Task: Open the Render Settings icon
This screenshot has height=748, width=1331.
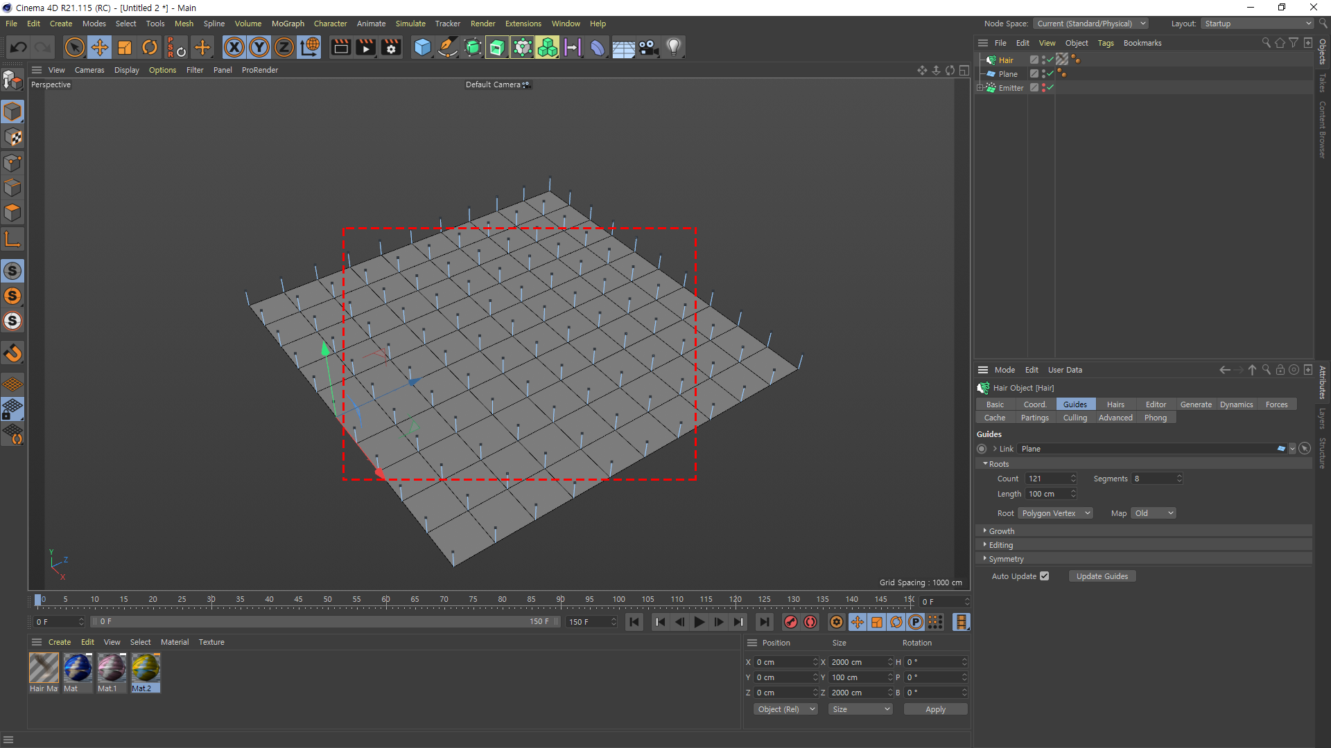Action: (x=391, y=47)
